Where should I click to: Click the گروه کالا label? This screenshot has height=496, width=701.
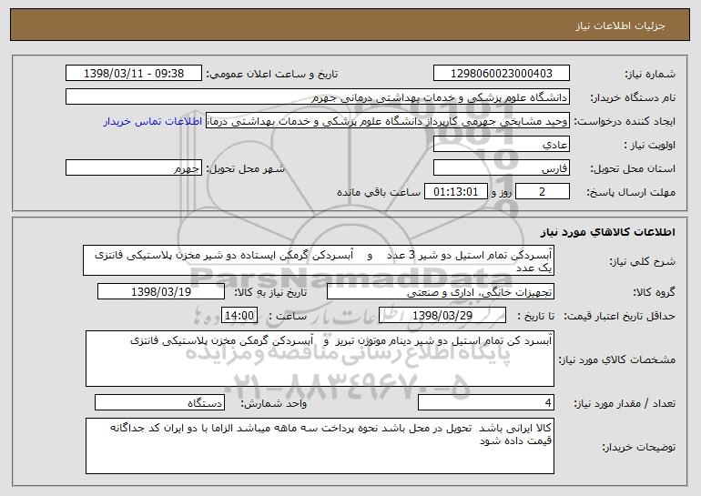(x=654, y=292)
